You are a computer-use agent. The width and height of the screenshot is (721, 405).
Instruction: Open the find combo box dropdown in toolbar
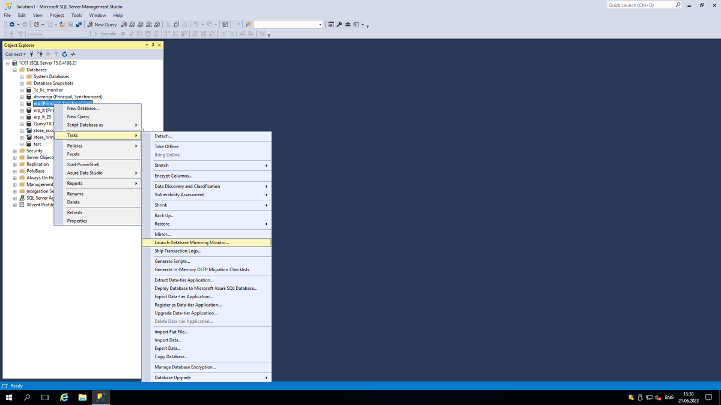[x=320, y=25]
